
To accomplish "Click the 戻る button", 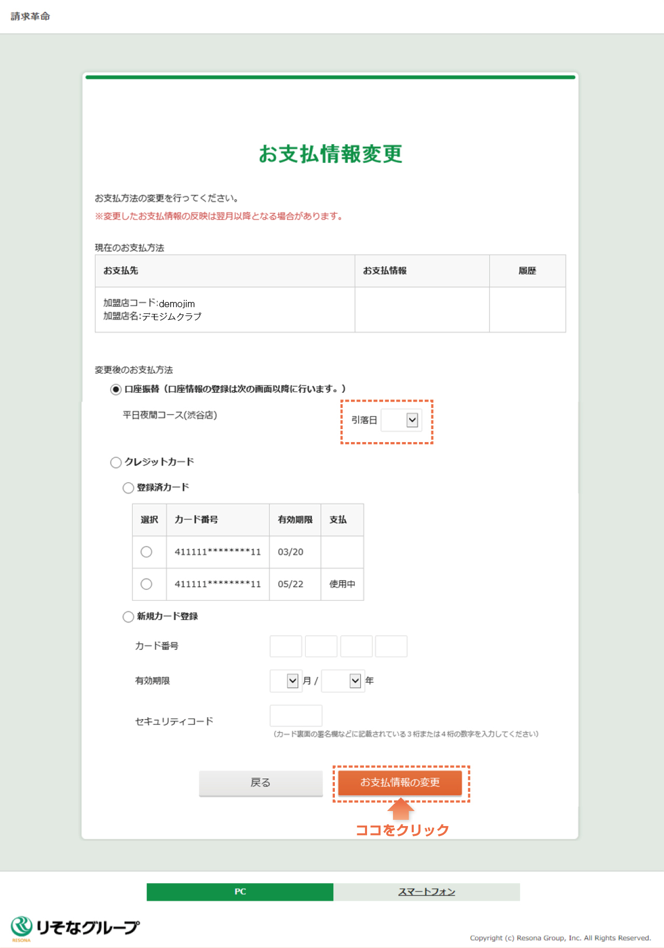I will (261, 782).
